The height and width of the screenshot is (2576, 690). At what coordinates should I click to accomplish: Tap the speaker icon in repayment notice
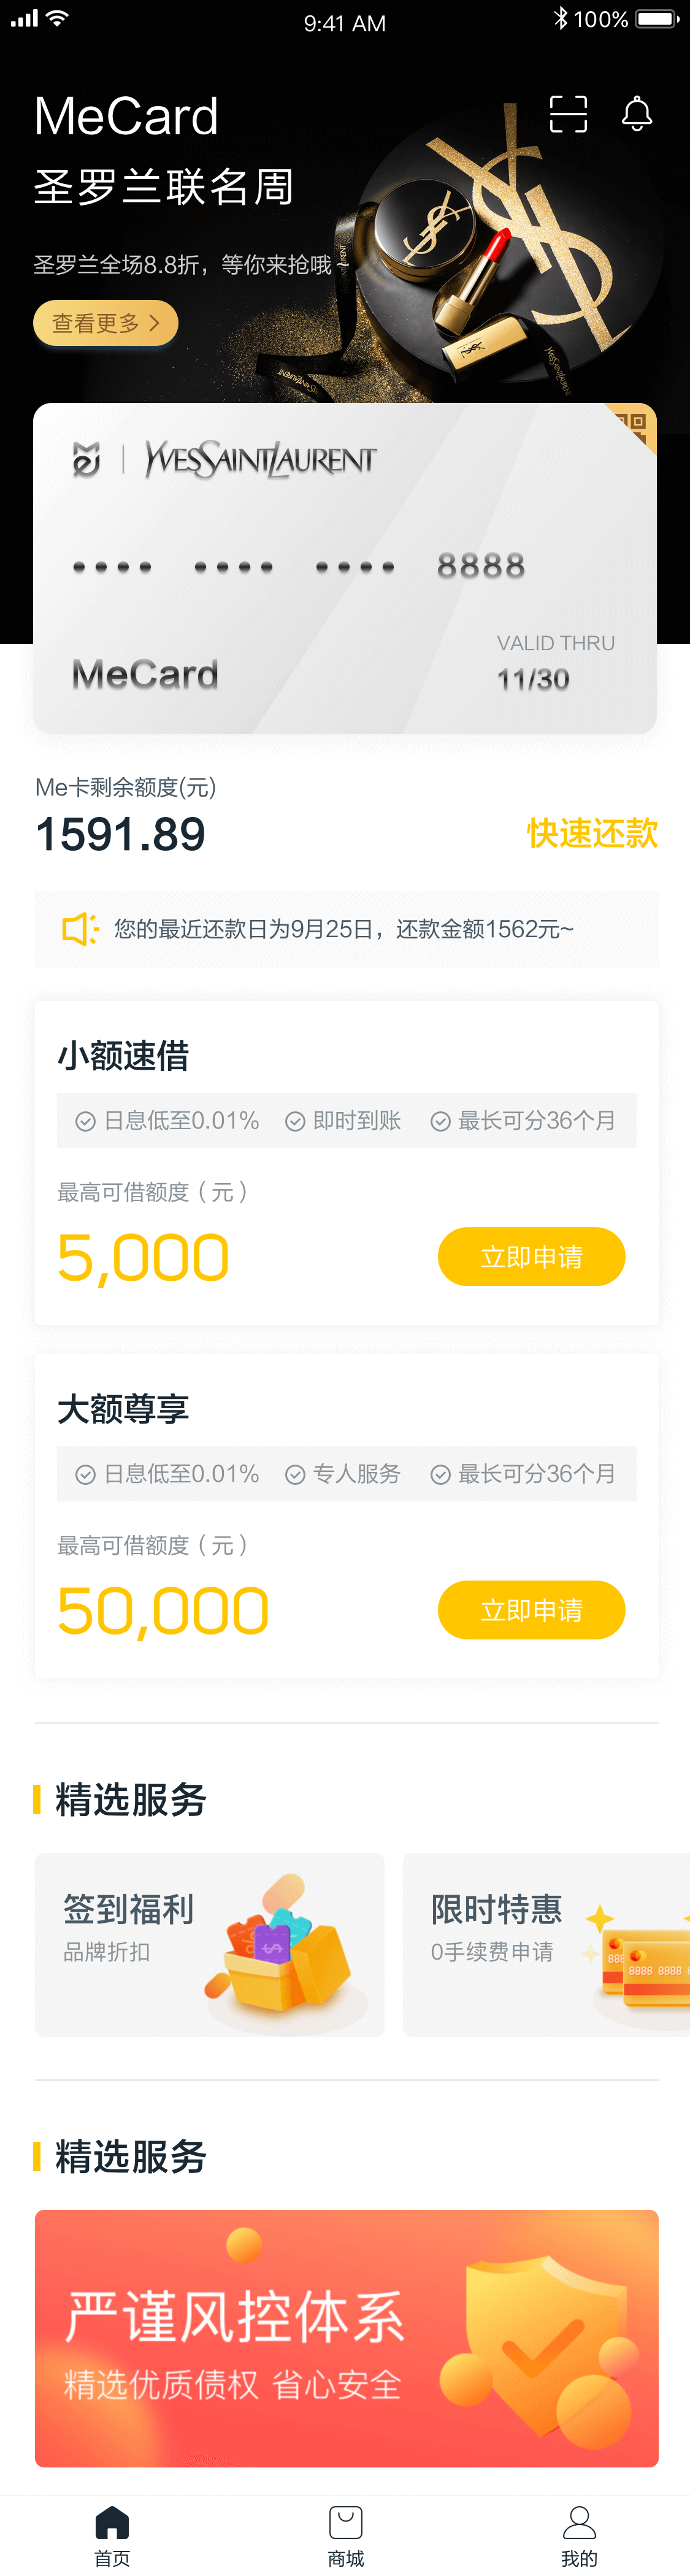point(80,929)
